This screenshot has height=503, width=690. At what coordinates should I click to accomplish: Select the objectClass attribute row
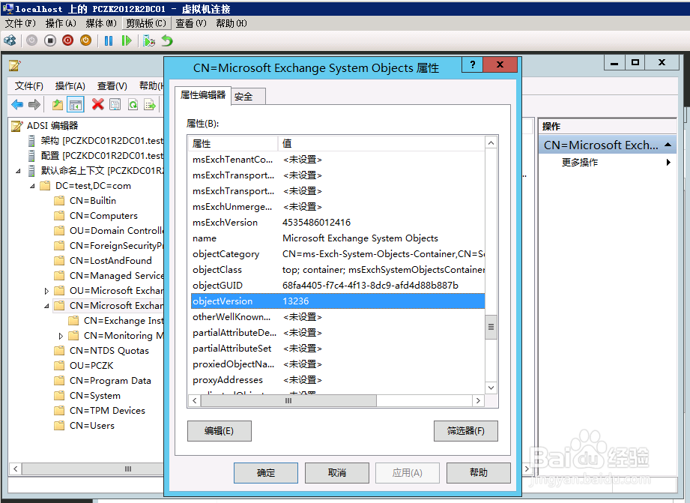click(x=338, y=270)
